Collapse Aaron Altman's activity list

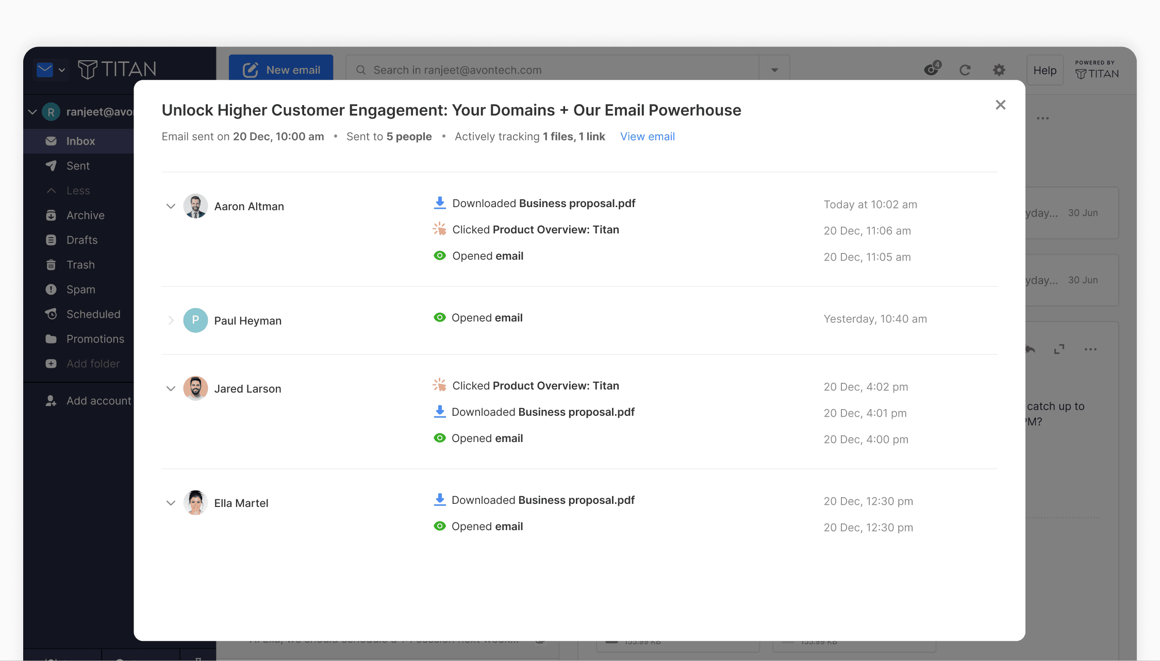[x=171, y=206]
